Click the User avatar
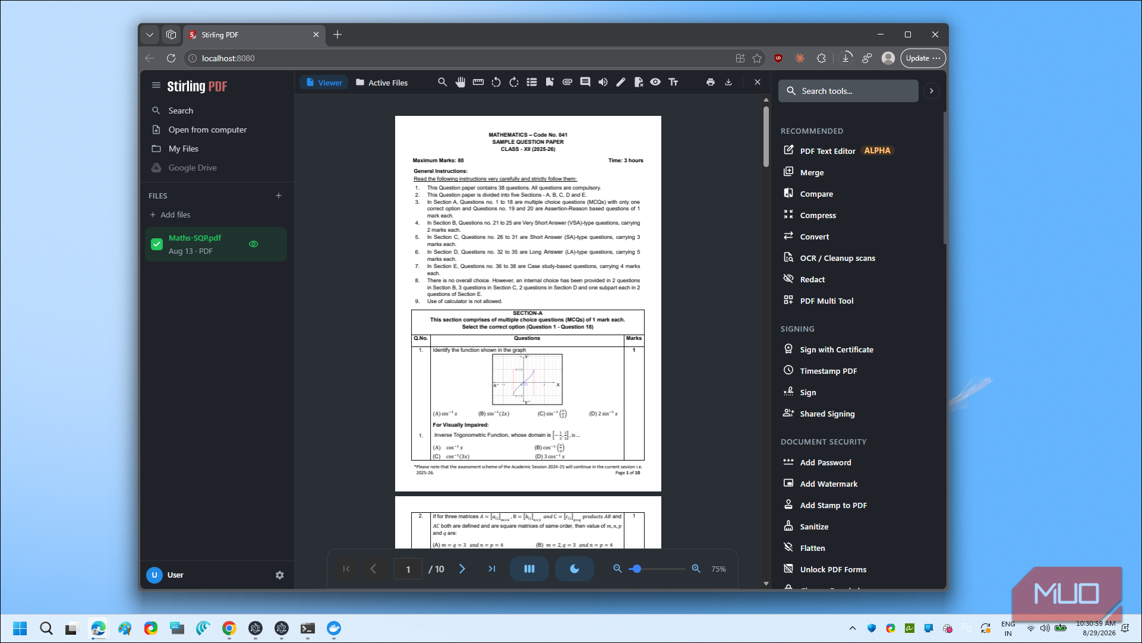The width and height of the screenshot is (1142, 643). coord(154,575)
